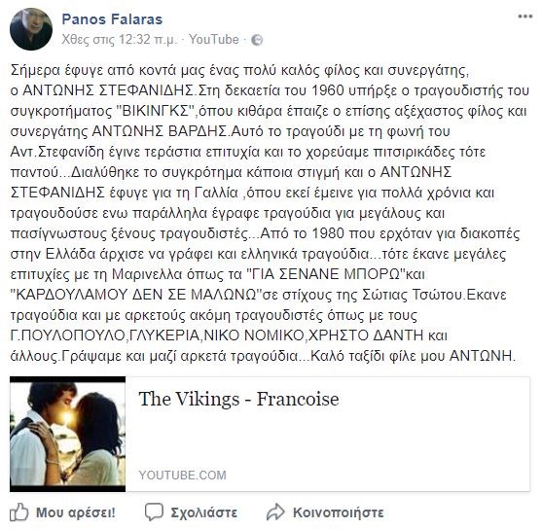Select Σχολιάστε to write a comment

pyautogui.click(x=204, y=512)
